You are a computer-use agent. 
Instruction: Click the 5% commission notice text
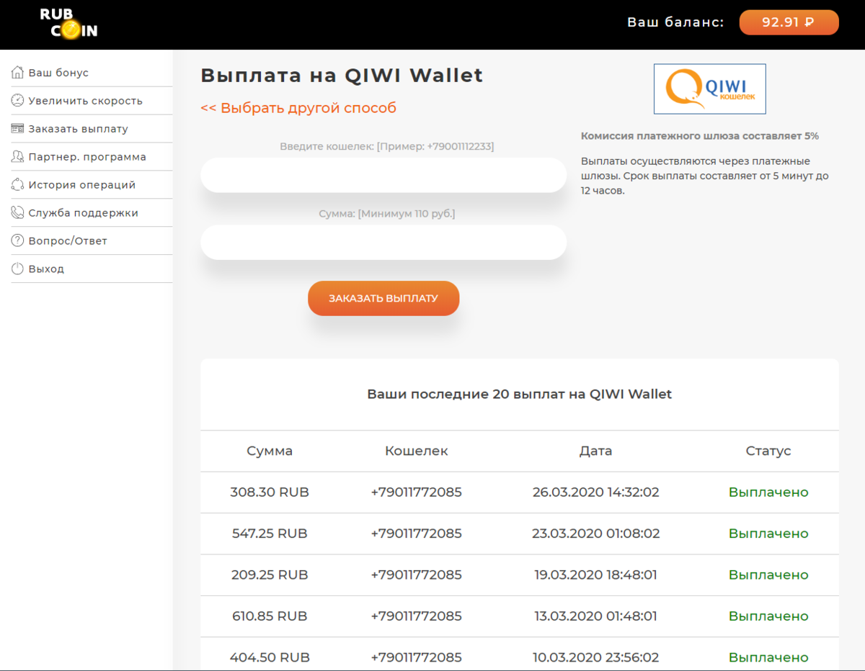pos(700,136)
